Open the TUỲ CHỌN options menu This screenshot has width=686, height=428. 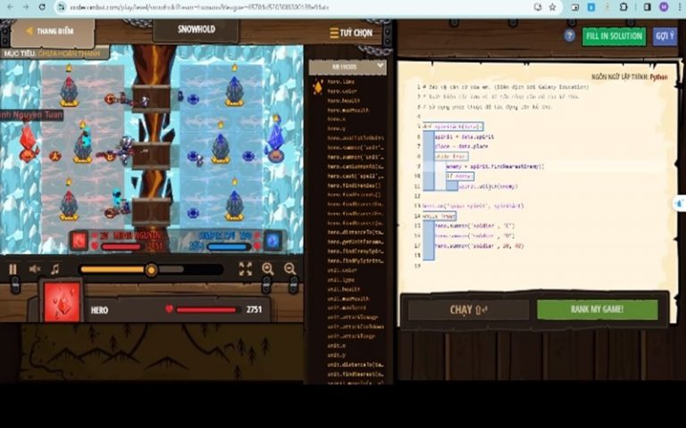click(351, 33)
